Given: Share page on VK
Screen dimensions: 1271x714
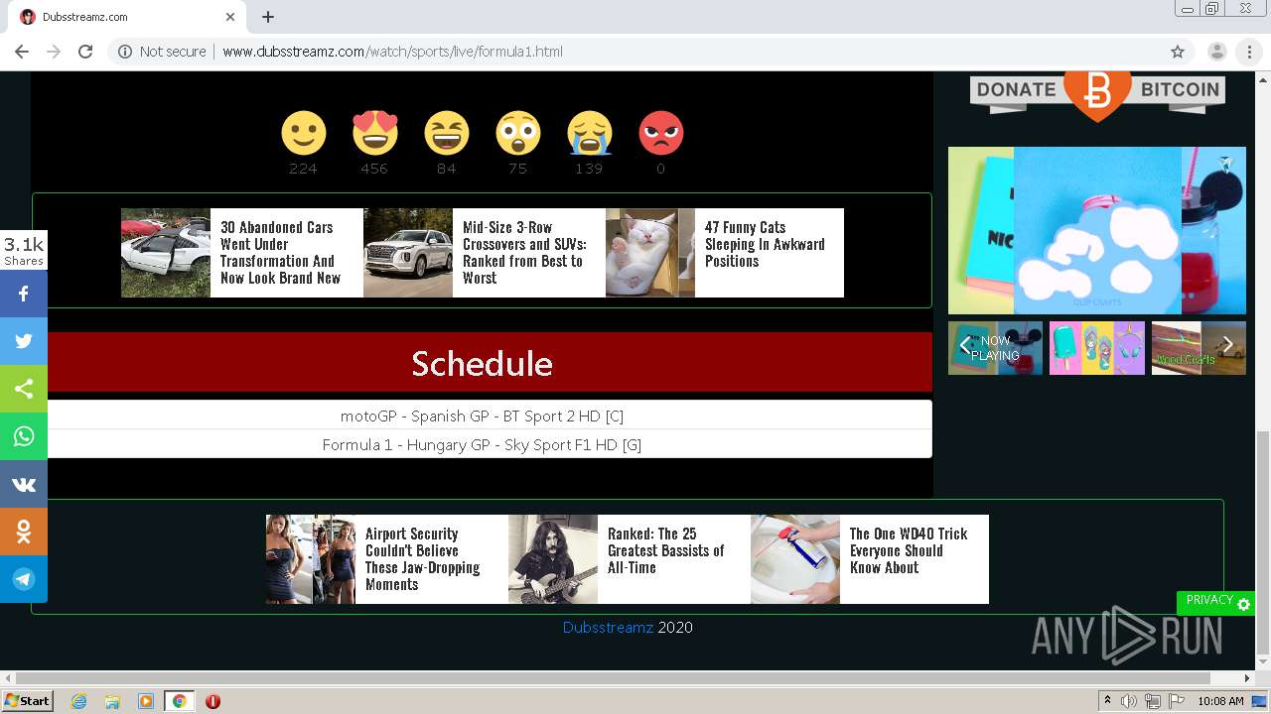Looking at the screenshot, I should 24,484.
